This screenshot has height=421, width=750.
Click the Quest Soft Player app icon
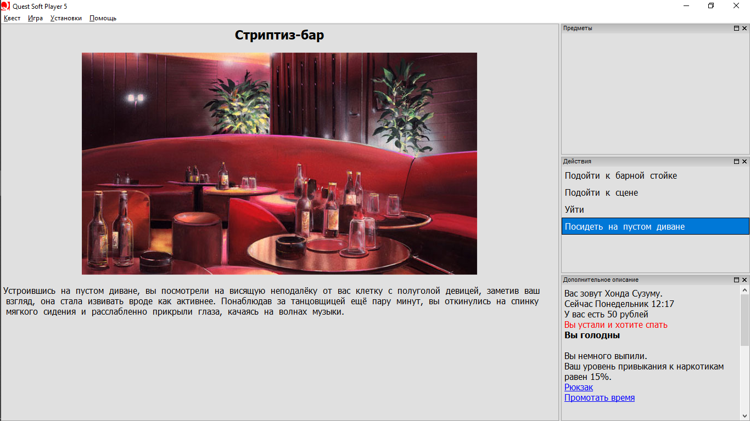(5, 5)
